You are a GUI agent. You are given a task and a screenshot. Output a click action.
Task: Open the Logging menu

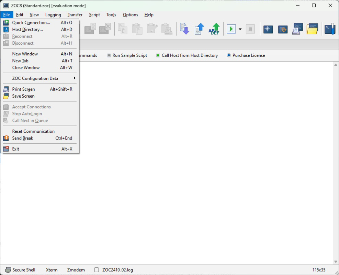[53, 15]
